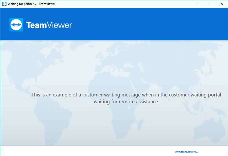
Task: Click the text waiting for remote assistance
Action: pyautogui.click(x=126, y=102)
